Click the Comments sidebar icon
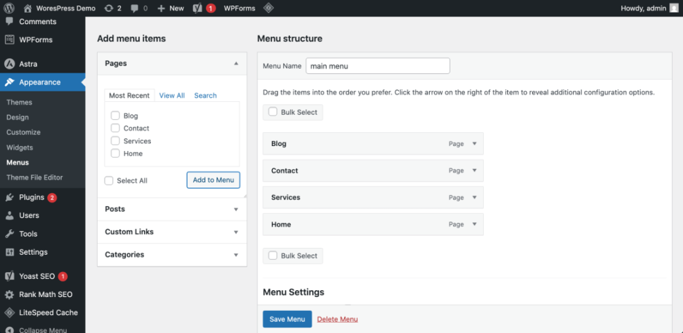 click(9, 21)
